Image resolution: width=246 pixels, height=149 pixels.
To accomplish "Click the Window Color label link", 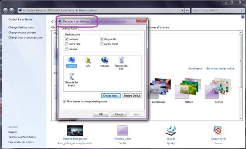I will (x=123, y=139).
